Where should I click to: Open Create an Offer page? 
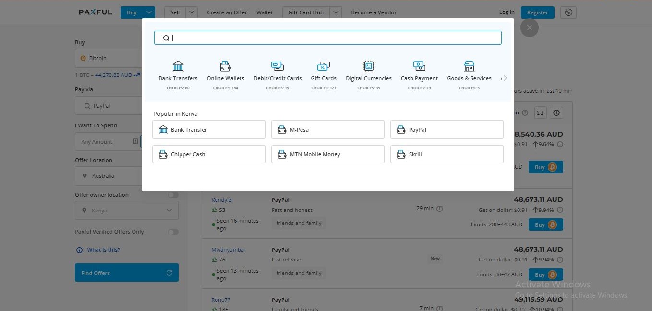click(227, 12)
